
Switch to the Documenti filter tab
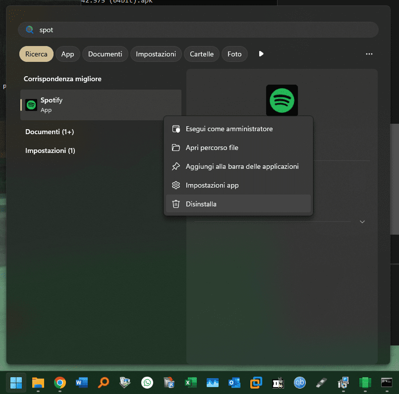[105, 54]
